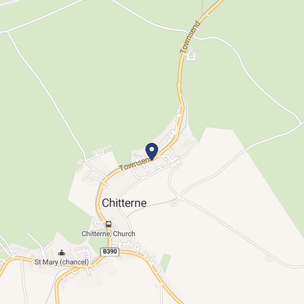Viewport: 304px width, 304px height.
Task: Click the small loop junction on the eastern lane
Action: tap(173, 202)
